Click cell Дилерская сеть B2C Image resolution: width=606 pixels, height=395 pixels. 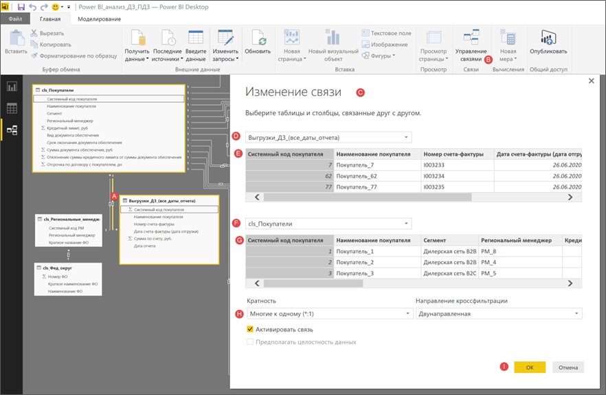pos(449,273)
